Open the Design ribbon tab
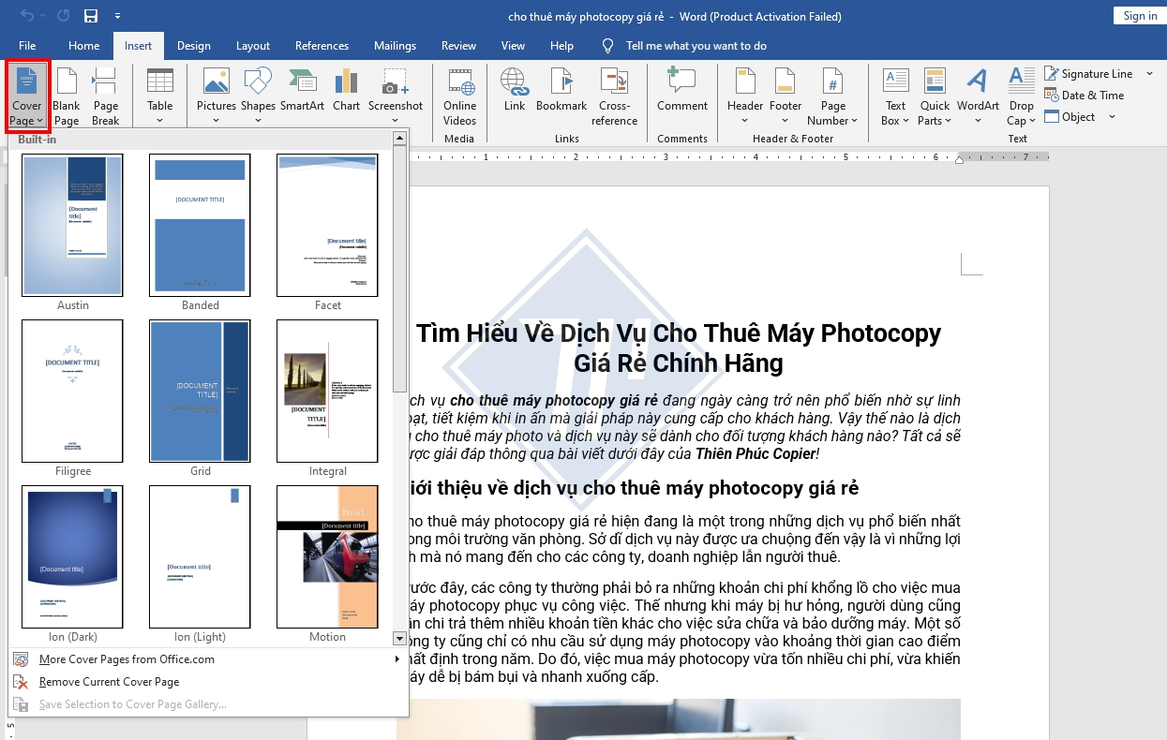 click(193, 45)
